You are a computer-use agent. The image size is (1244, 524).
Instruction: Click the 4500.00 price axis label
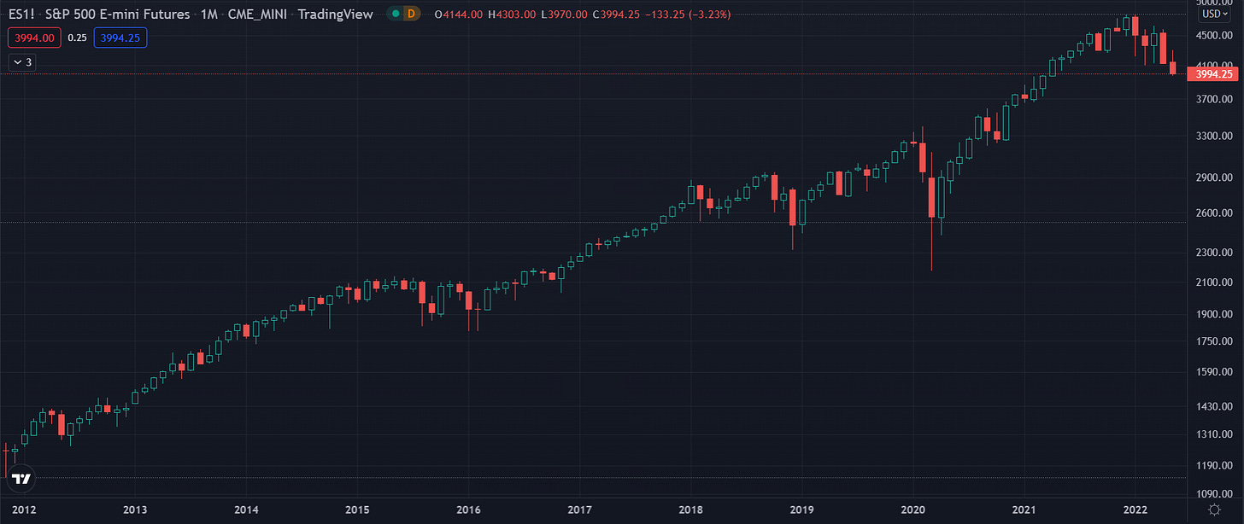(x=1213, y=36)
